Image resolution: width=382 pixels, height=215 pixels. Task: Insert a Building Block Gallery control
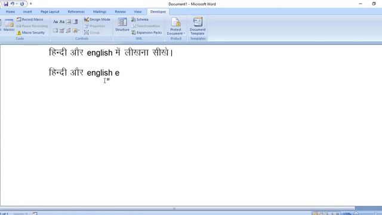69,30
